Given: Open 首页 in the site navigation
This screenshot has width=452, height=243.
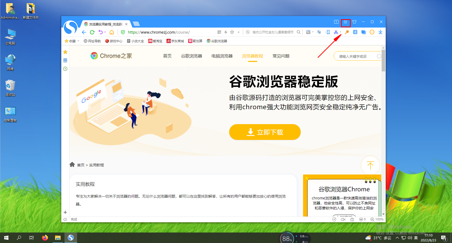Looking at the screenshot, I should tap(167, 56).
